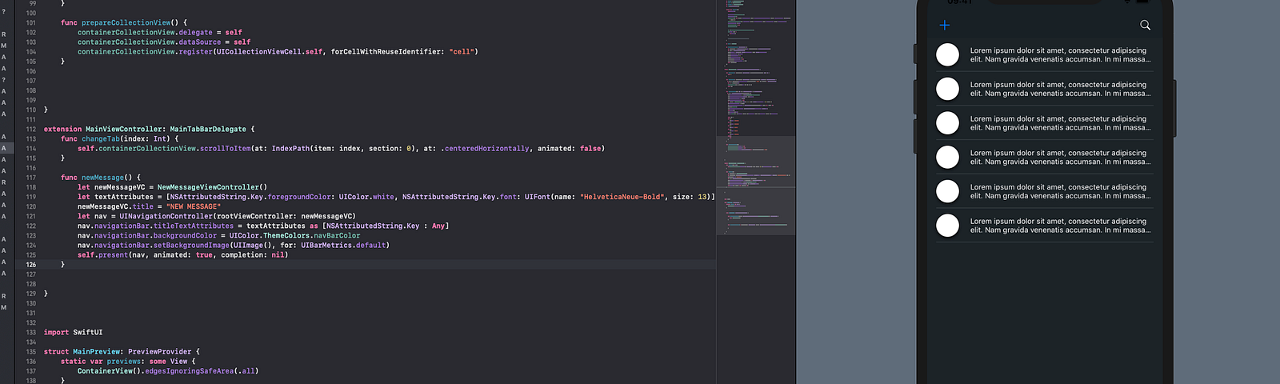This screenshot has height=384, width=1280.
Task: Click 'func changeTab(index: Int)' declaration
Action: pyautogui.click(x=118, y=138)
